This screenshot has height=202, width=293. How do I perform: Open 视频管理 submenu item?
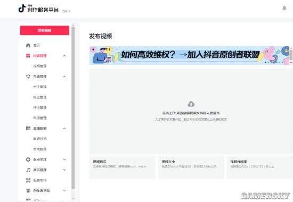(x=40, y=66)
